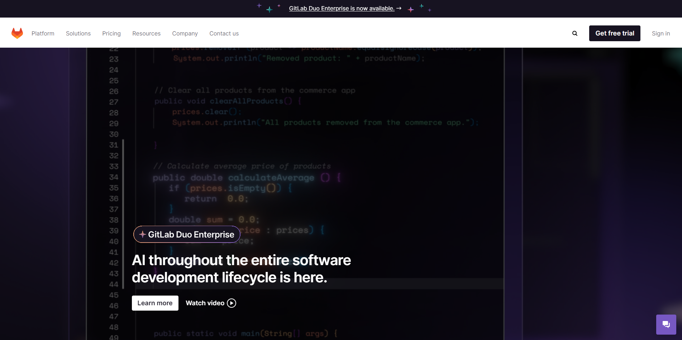682x340 pixels.
Task: Open the GitLab Duo Enterprise availability announcement link
Action: click(x=342, y=8)
